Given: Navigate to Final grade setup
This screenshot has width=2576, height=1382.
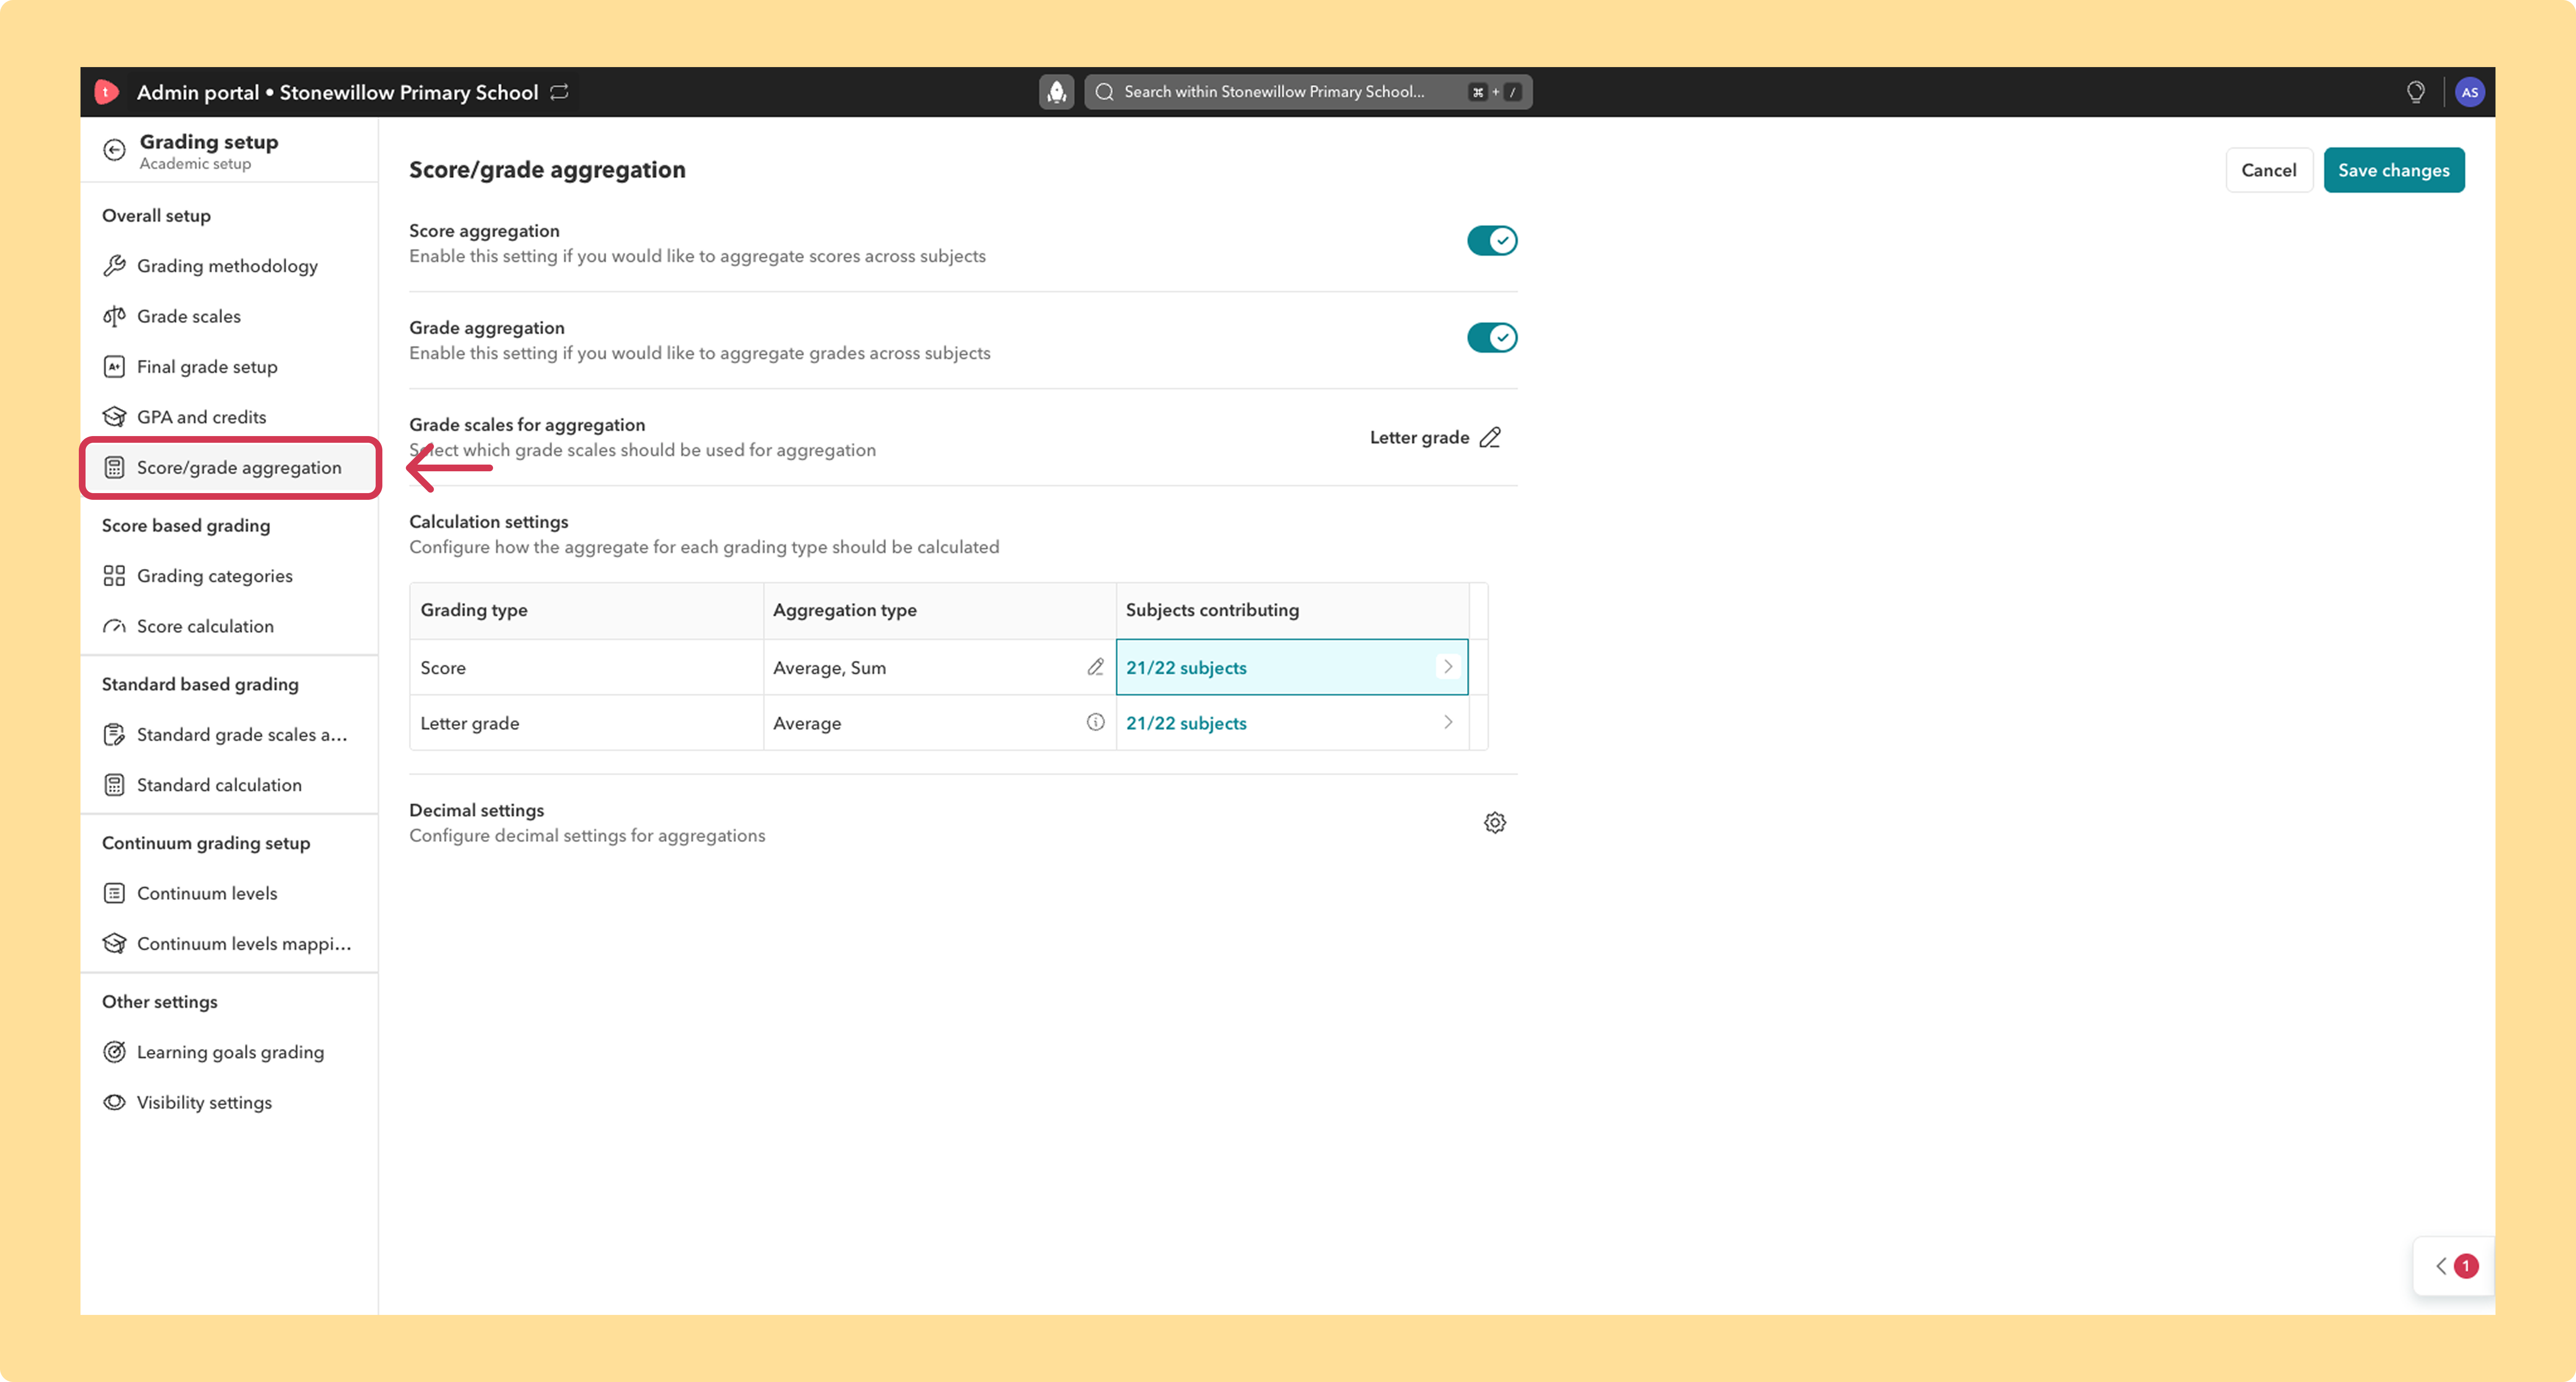Looking at the screenshot, I should click(x=229, y=367).
